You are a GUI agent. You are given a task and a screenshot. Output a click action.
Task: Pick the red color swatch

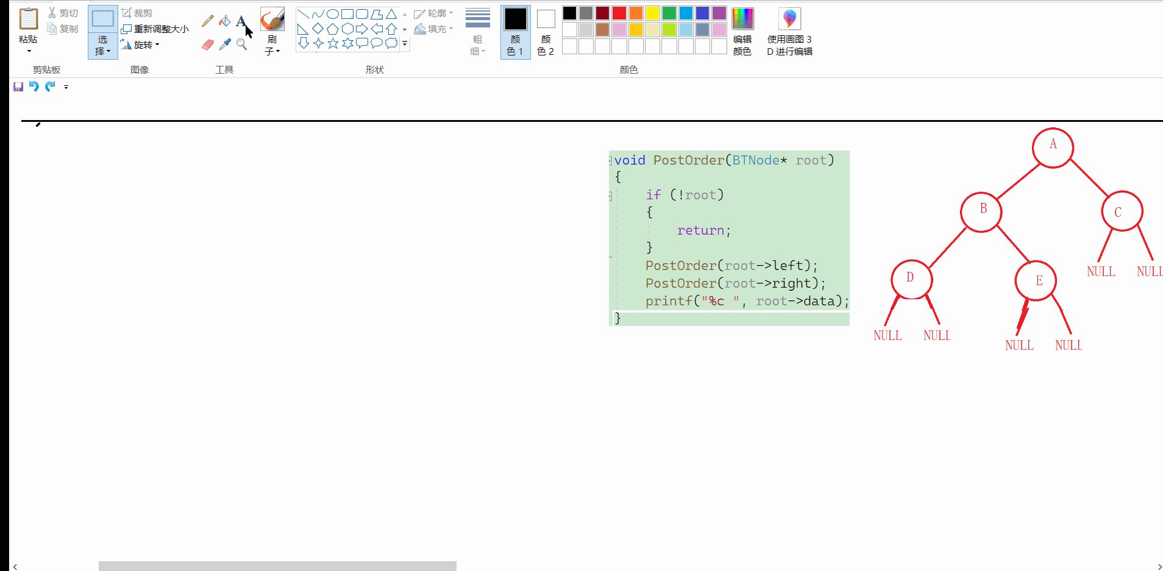pyautogui.click(x=619, y=13)
